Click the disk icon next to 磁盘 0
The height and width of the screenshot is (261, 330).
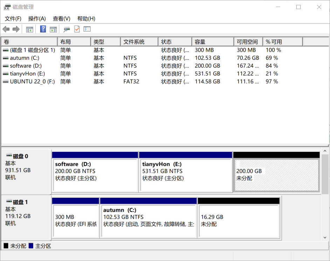coord(9,155)
